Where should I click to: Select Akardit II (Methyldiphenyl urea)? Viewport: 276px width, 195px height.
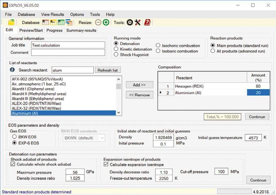(x=63, y=93)
